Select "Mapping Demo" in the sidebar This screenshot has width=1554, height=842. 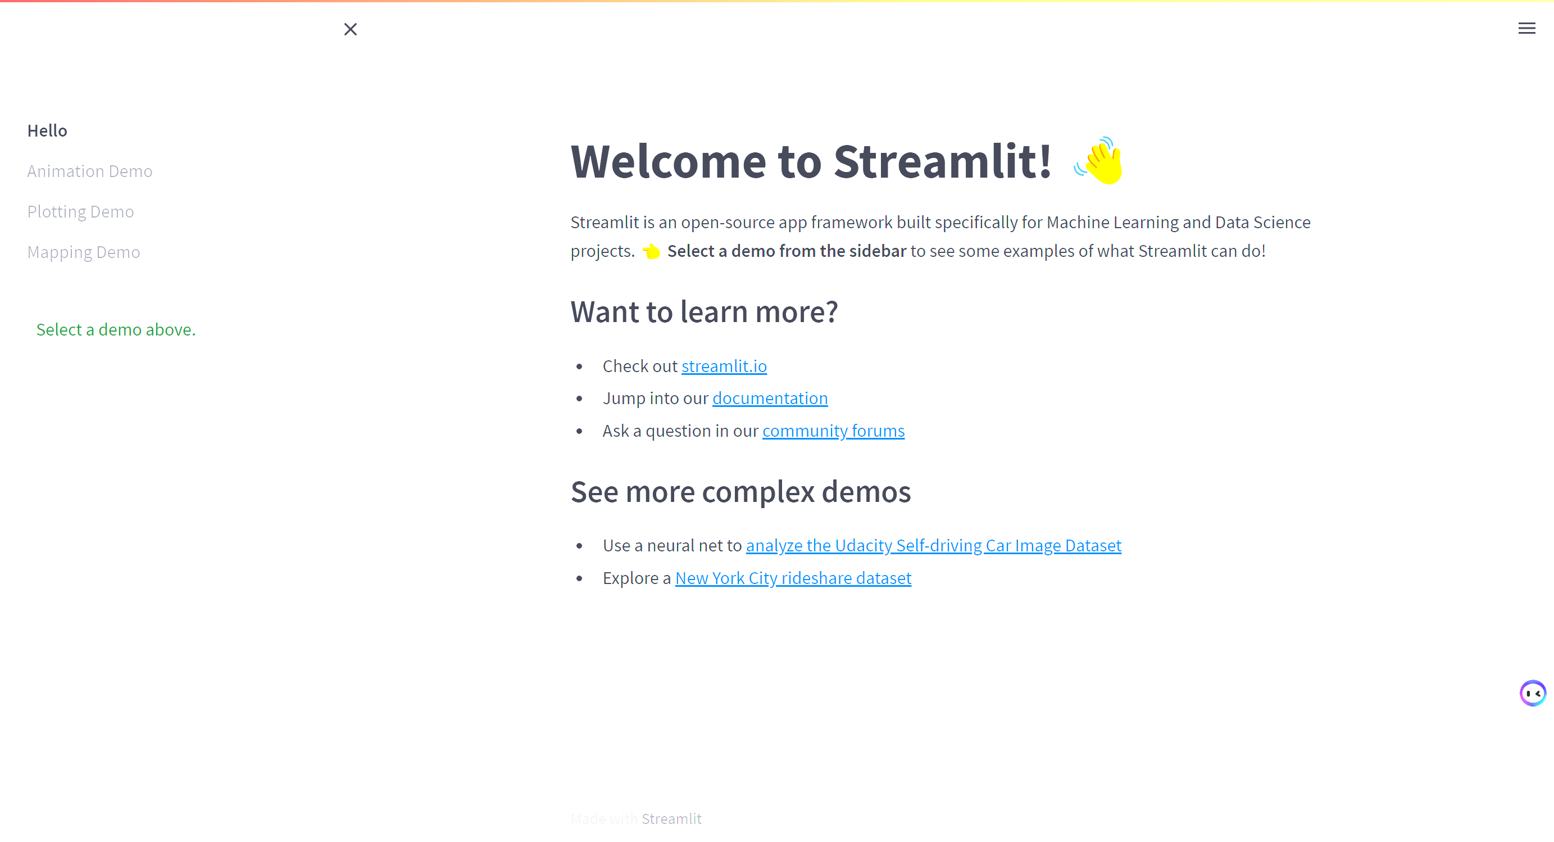pyautogui.click(x=84, y=252)
